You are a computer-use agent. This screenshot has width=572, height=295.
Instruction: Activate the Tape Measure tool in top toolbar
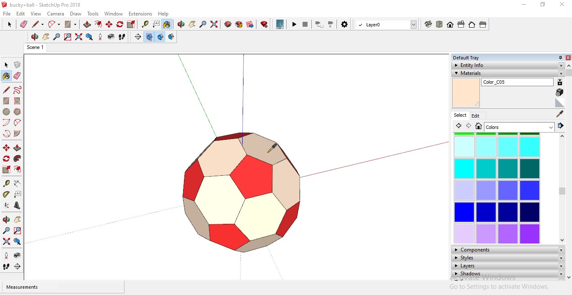point(145,25)
